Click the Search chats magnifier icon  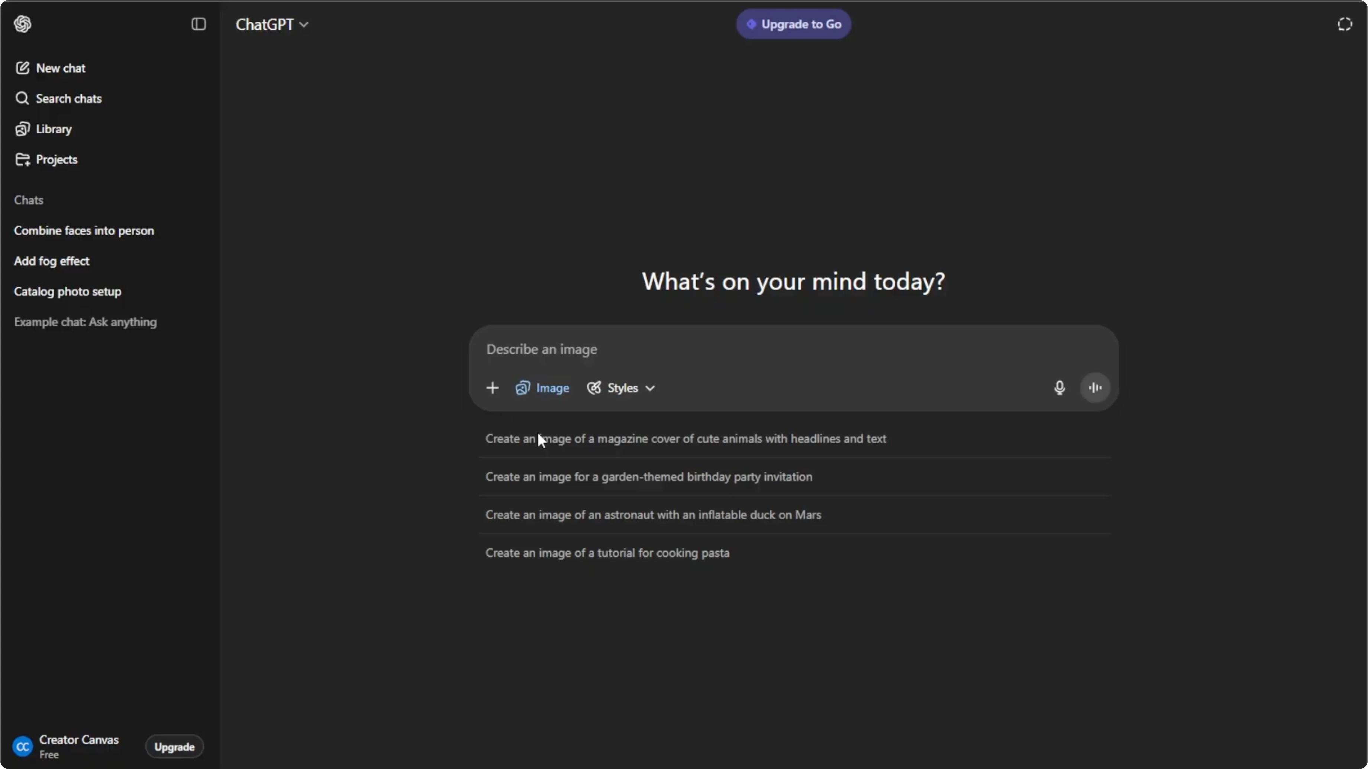click(x=22, y=98)
